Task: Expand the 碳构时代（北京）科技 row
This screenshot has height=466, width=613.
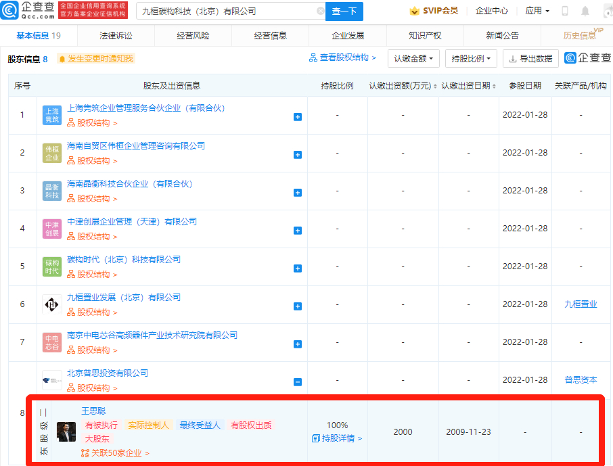Action: click(x=298, y=269)
